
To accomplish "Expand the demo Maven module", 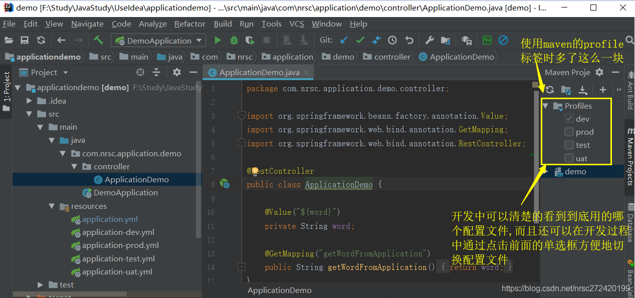I will point(546,172).
